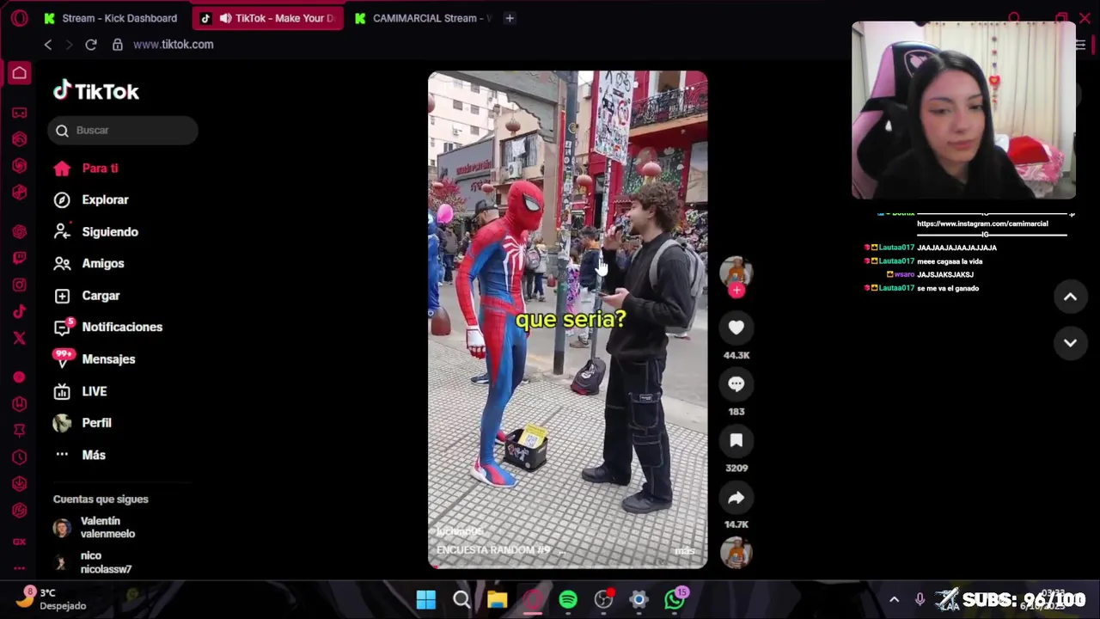Click the chat message 'se me va el ganado'

click(948, 288)
